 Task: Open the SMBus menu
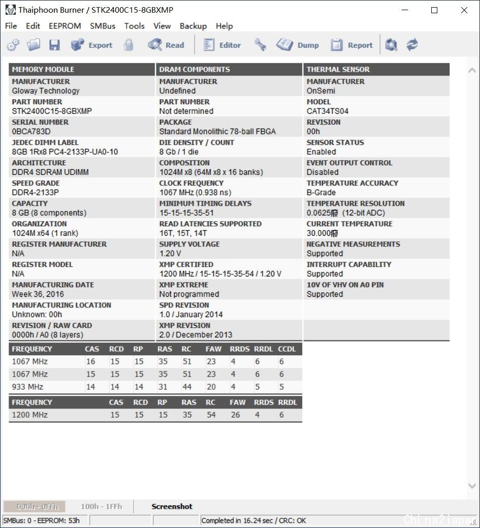102,26
